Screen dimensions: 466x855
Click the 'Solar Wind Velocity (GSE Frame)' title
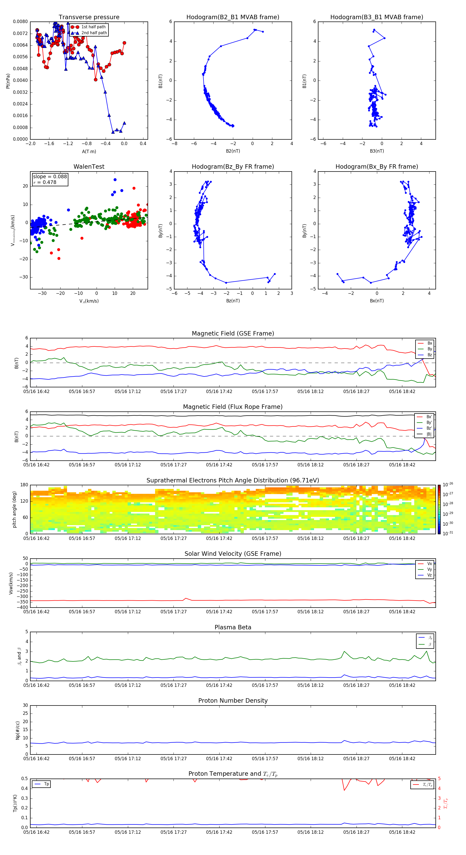point(233,554)
